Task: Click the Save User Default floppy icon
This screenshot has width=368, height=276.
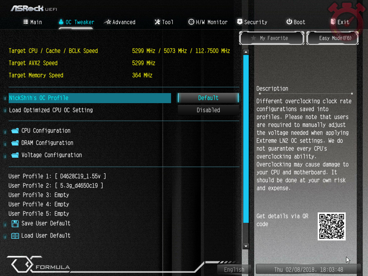Action: point(15,224)
